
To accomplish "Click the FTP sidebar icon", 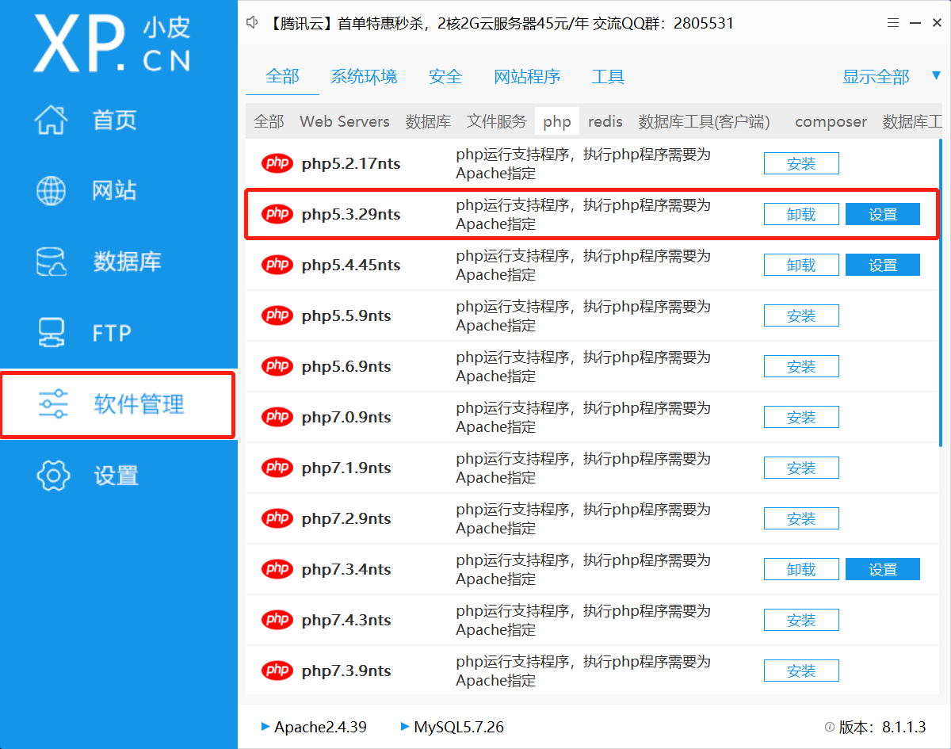I will pyautogui.click(x=113, y=332).
